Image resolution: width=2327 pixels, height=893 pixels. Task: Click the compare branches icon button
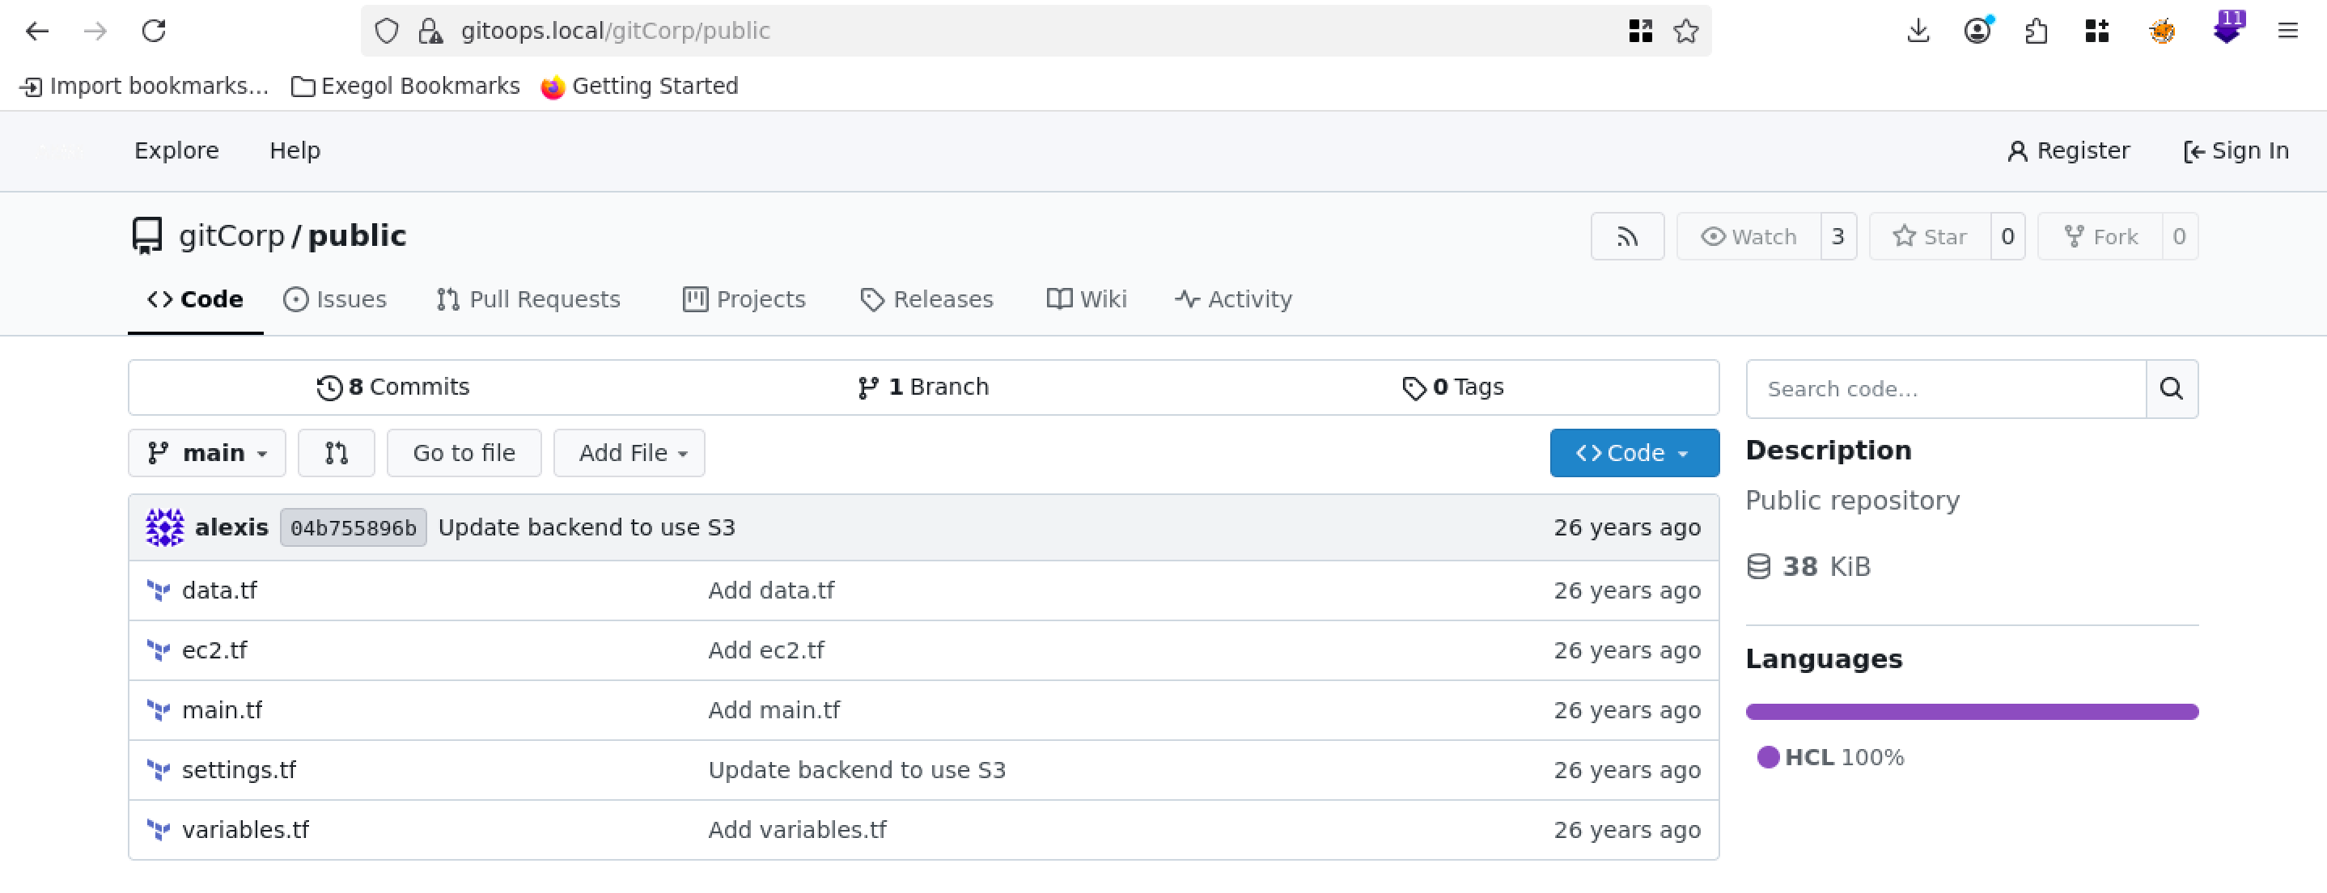point(336,452)
